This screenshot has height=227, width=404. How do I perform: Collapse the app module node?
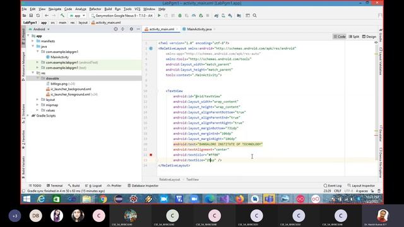tap(28, 36)
